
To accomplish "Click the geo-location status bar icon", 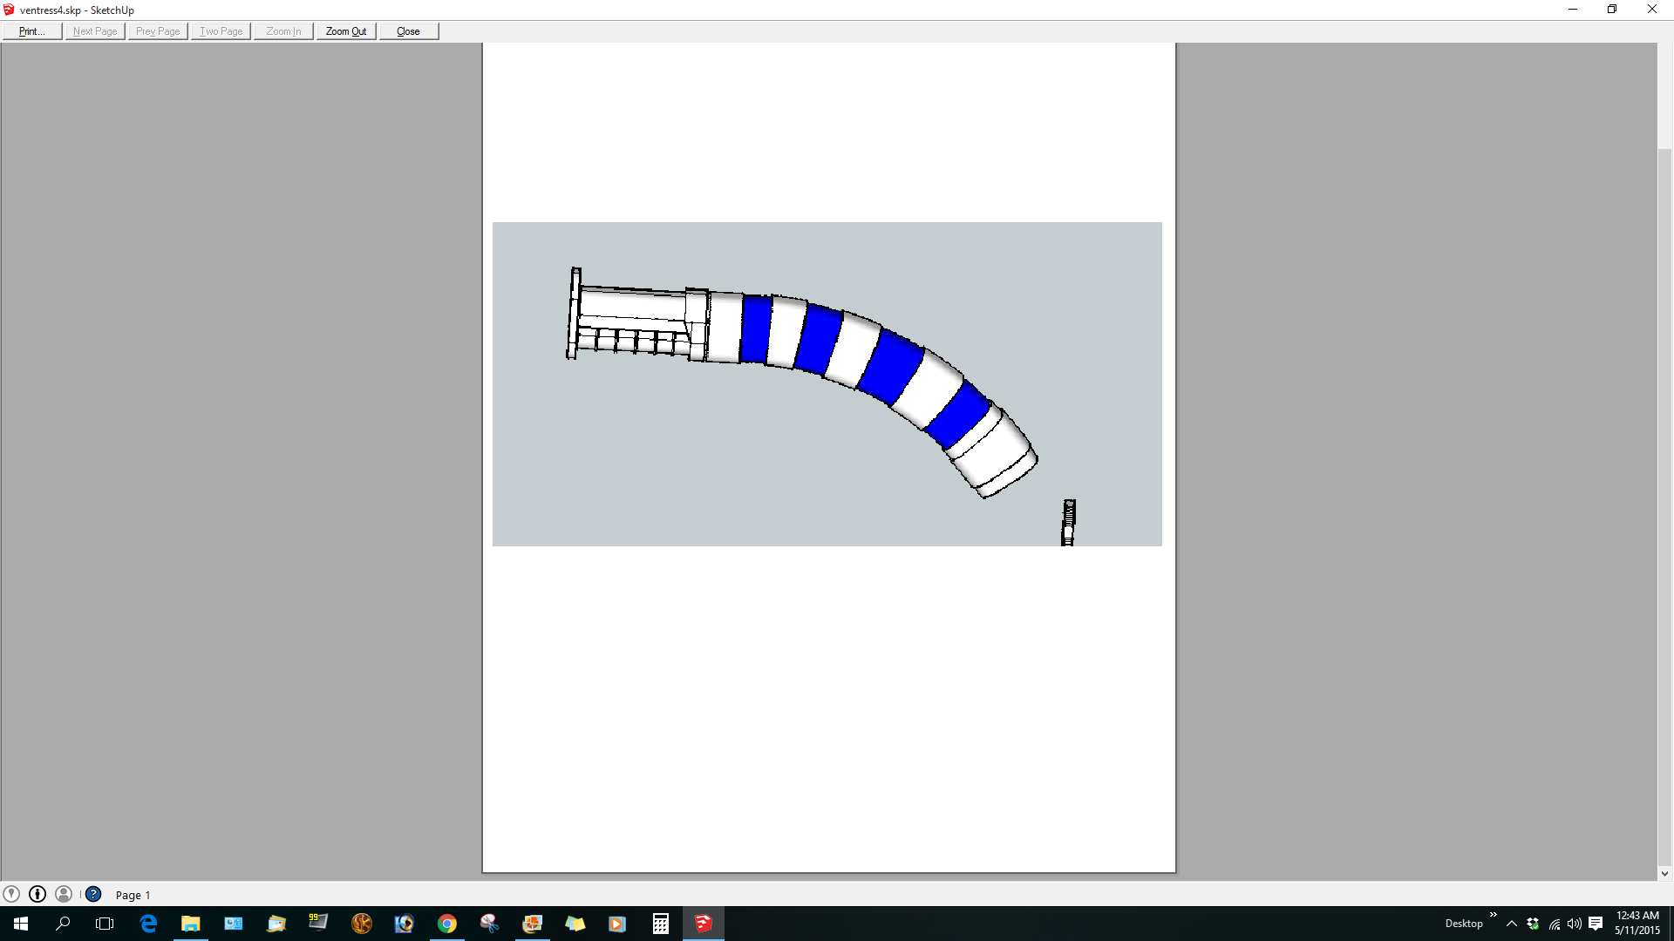I will (x=11, y=894).
